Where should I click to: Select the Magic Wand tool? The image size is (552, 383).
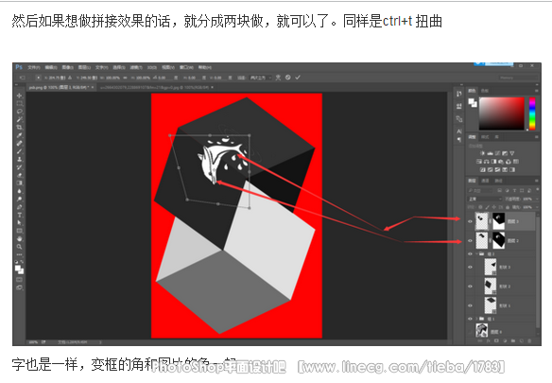pos(19,119)
